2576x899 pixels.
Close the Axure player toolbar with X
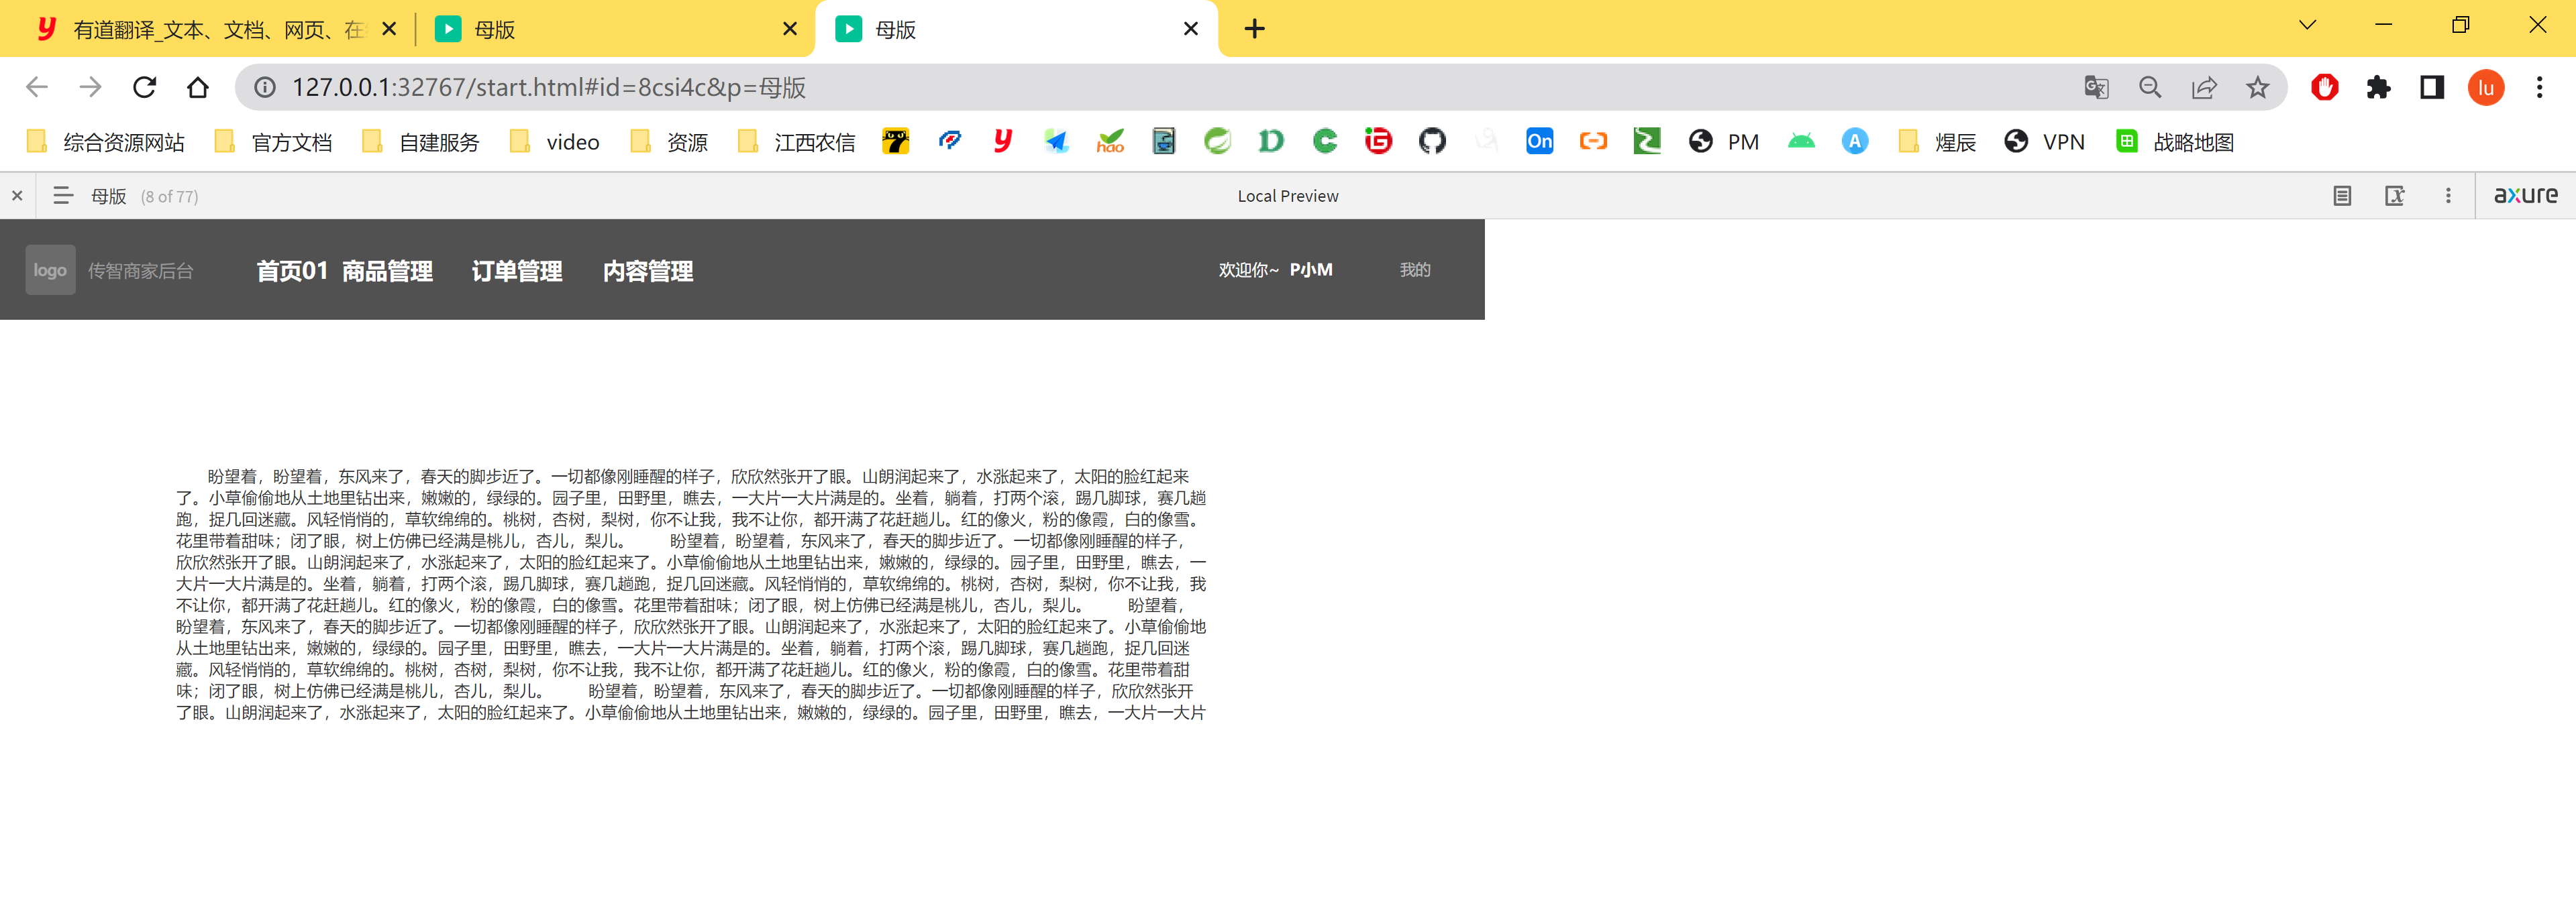pyautogui.click(x=17, y=196)
